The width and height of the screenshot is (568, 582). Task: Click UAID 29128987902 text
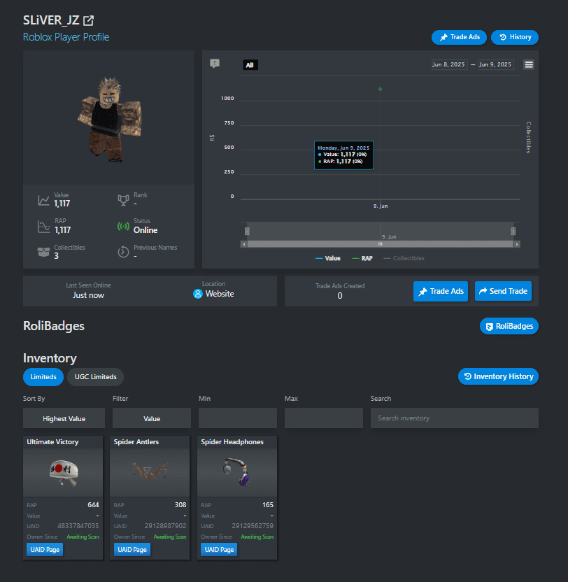tap(165, 526)
